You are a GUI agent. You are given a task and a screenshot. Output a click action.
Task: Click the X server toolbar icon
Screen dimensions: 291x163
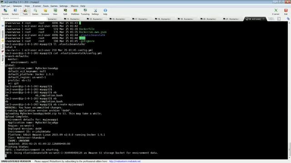276,12
